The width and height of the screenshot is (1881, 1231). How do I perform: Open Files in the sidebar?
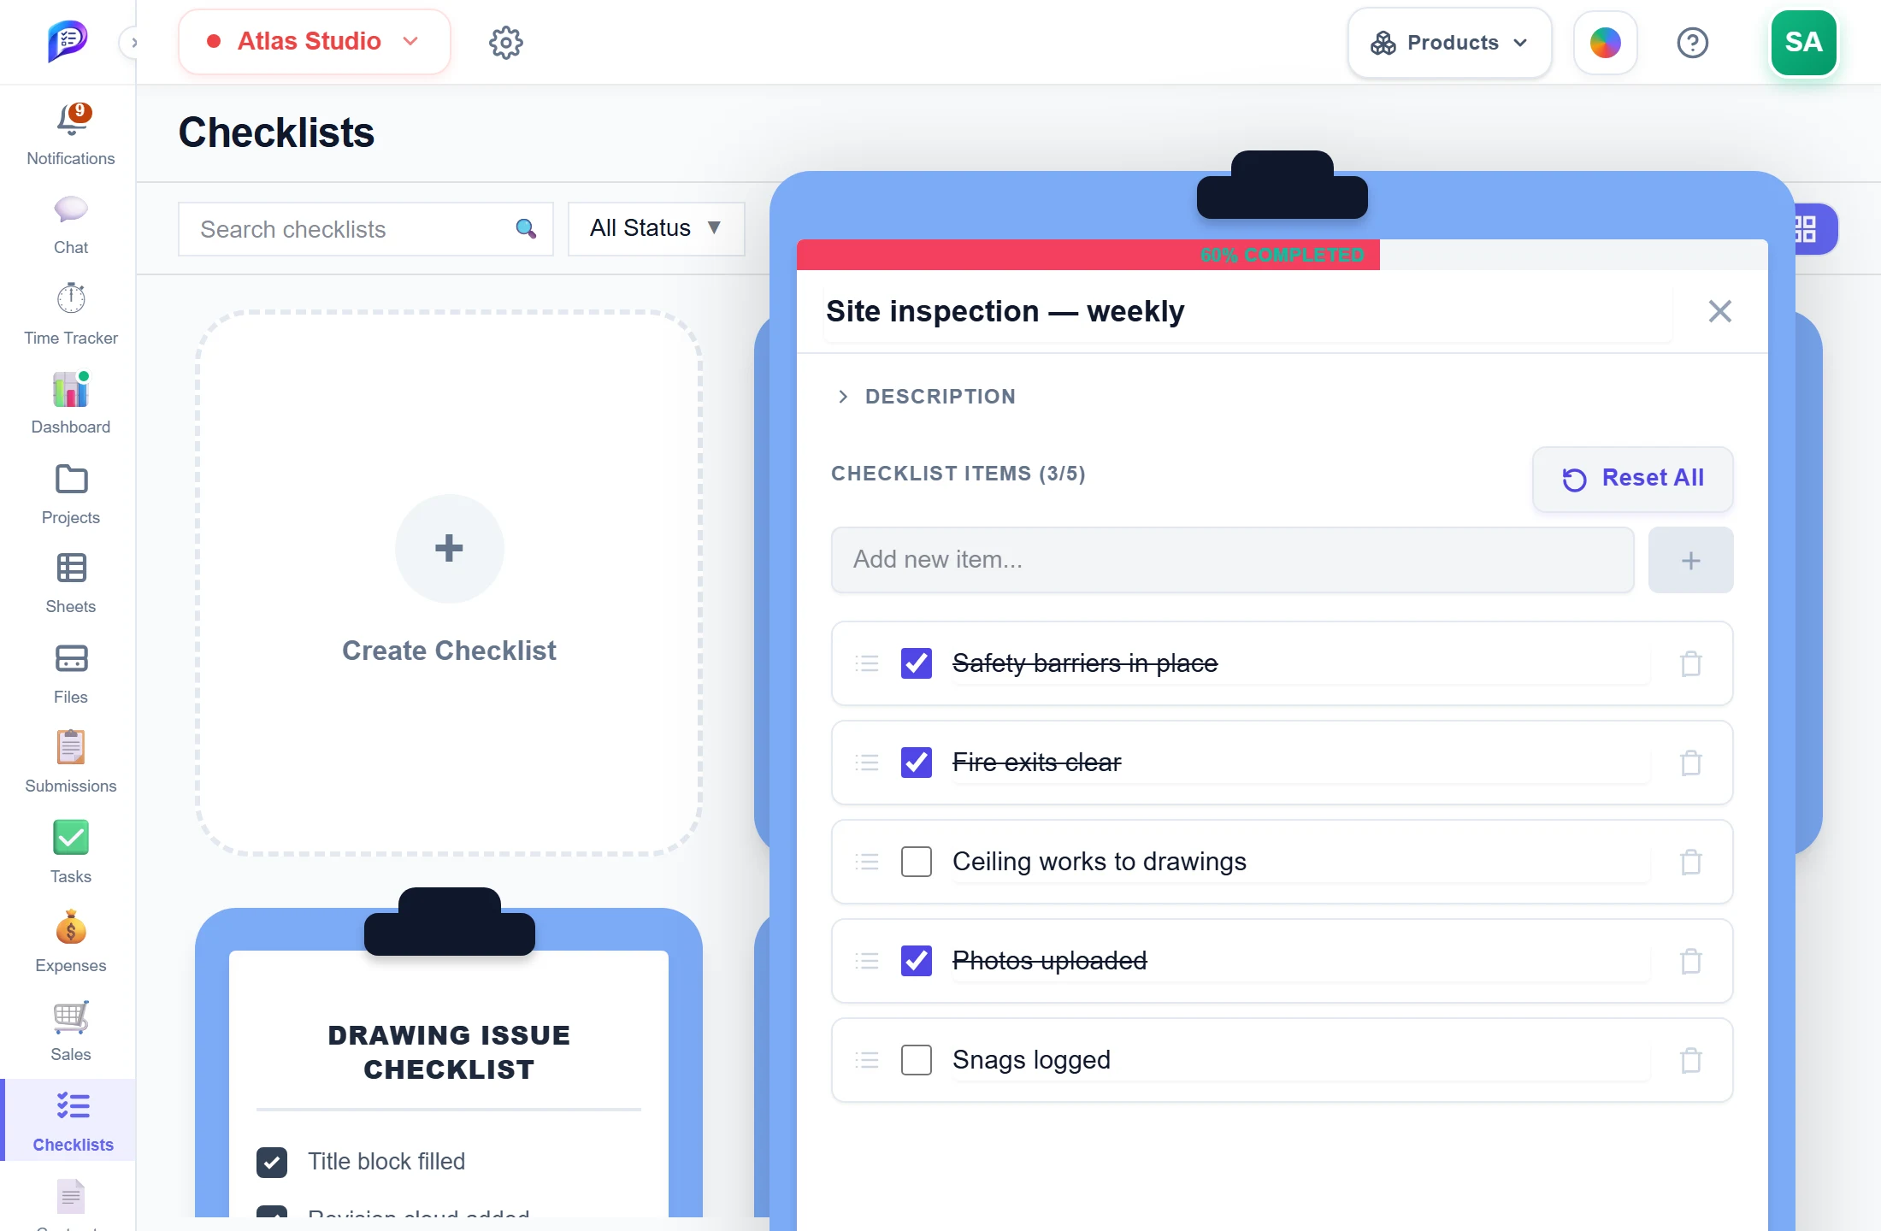coord(71,674)
